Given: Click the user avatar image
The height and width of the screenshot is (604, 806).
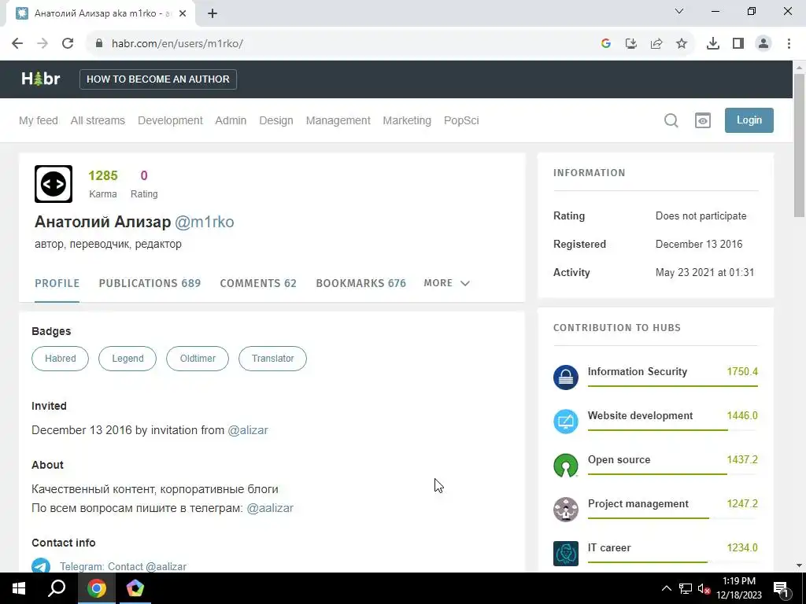Looking at the screenshot, I should point(54,184).
